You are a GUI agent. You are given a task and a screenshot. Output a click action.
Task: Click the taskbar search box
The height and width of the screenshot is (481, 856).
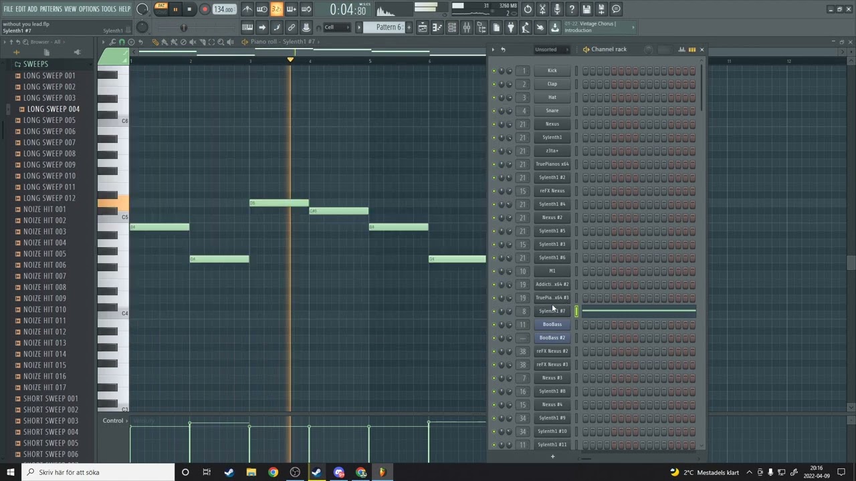pos(98,472)
